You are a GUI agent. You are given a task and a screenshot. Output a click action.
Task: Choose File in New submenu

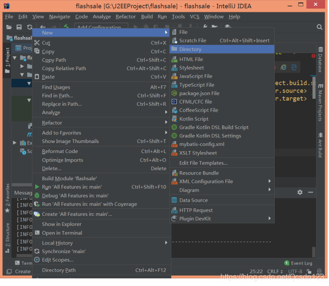(x=222, y=32)
